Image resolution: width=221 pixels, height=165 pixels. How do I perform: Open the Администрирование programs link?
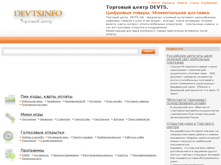[66, 155]
